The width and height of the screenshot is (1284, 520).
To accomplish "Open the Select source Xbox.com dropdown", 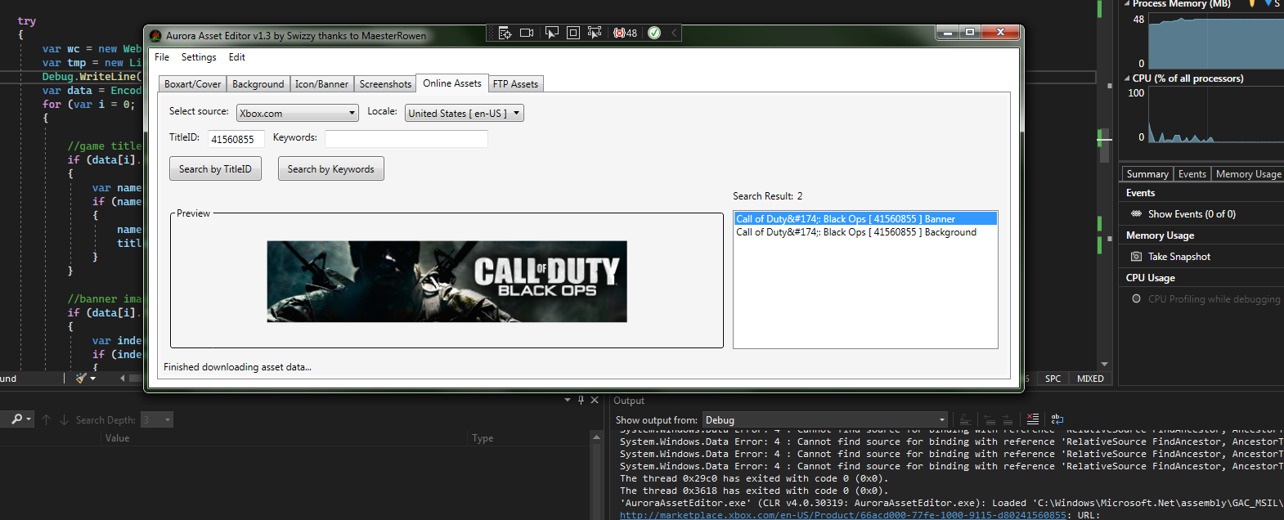I will click(x=298, y=114).
